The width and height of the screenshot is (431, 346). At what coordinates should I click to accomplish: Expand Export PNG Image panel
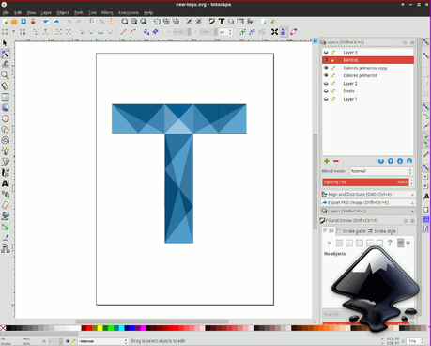[x=368, y=203]
